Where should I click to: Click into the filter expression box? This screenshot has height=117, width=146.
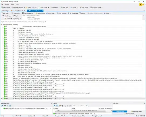(82, 17)
